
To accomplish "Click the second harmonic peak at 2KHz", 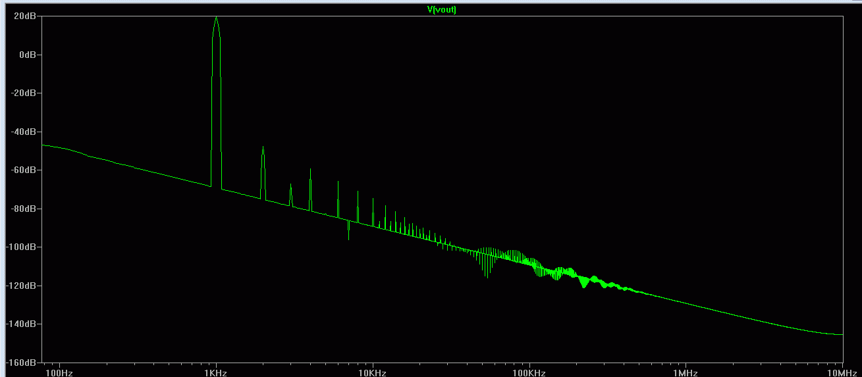I will point(263,172).
